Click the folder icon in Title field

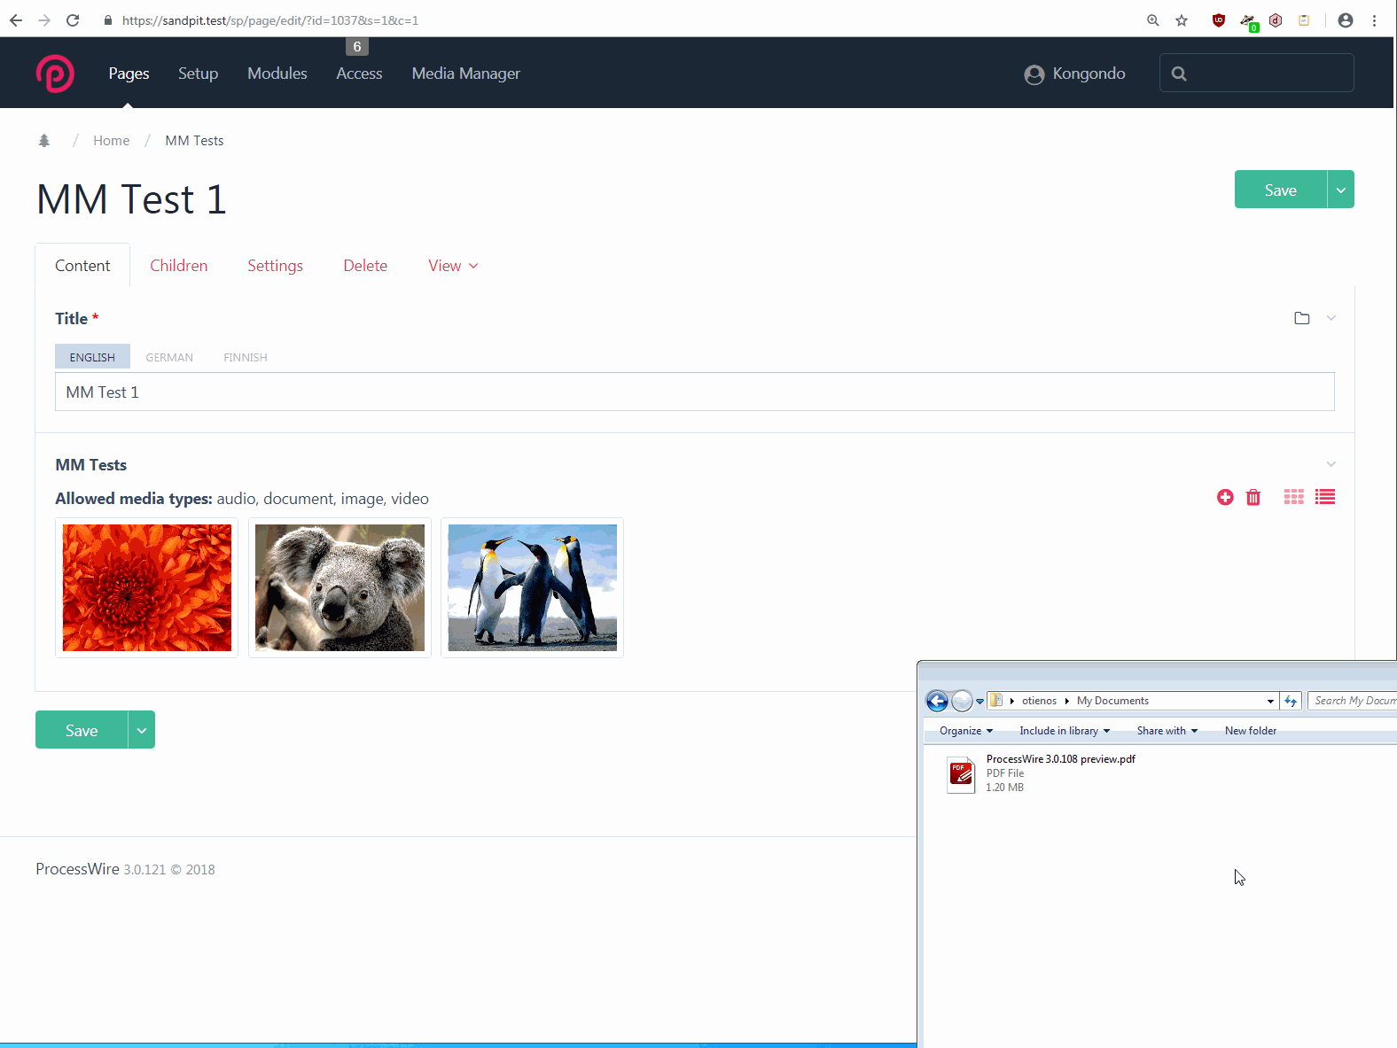[1301, 318]
